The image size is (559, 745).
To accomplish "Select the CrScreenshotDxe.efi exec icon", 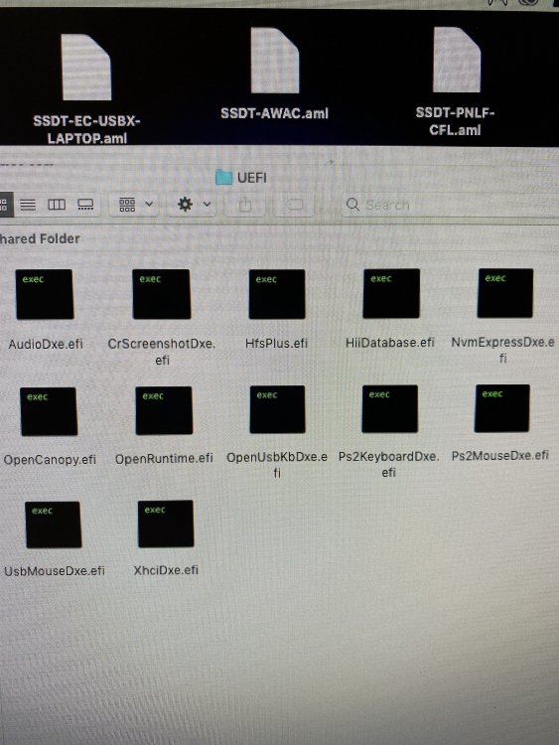I will pos(162,294).
